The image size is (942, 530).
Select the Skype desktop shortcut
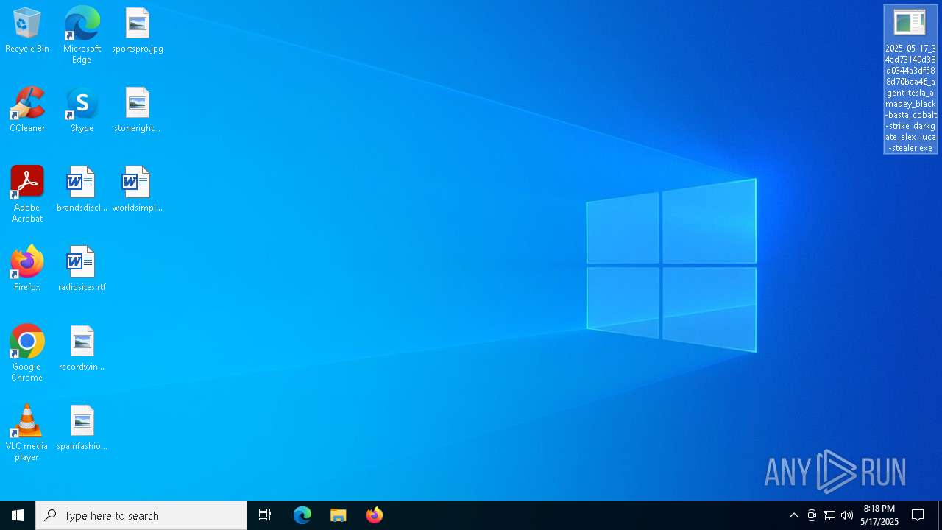tap(82, 110)
